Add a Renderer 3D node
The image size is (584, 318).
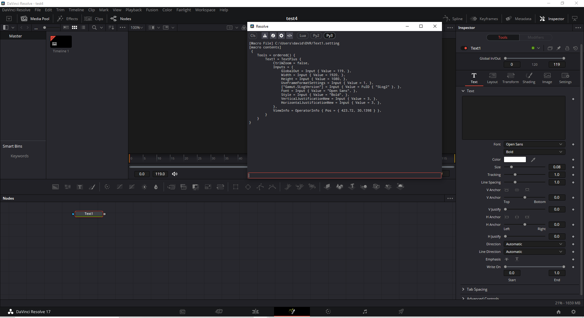[401, 187]
